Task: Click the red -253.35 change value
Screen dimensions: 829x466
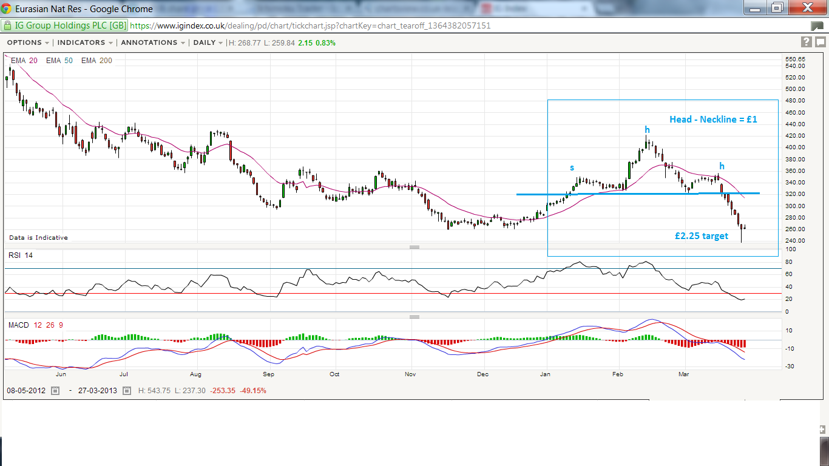Action: [223, 391]
